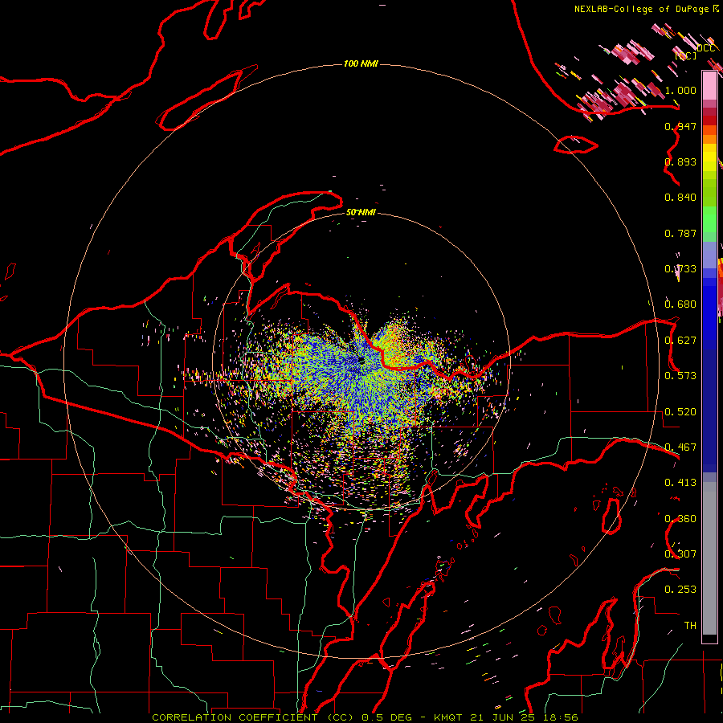Click the 0.947 legend value
The image size is (723, 723).
click(680, 126)
